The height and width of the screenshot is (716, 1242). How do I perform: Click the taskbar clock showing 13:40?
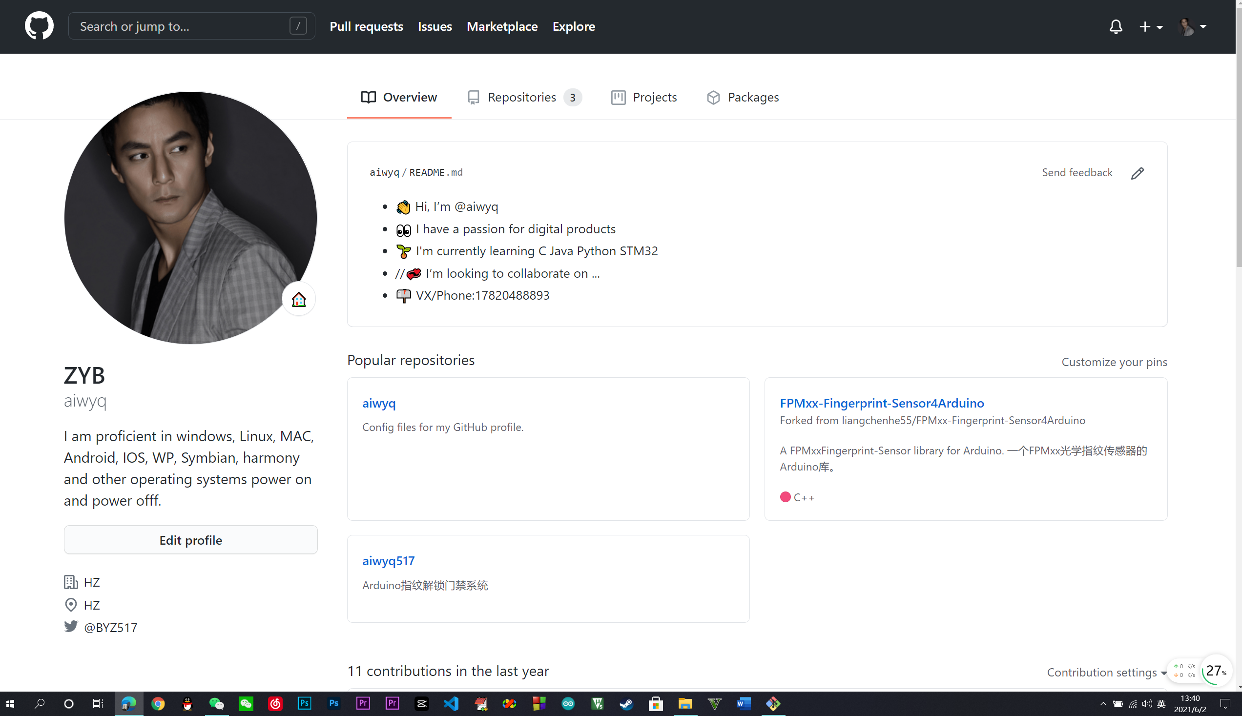[1190, 704]
